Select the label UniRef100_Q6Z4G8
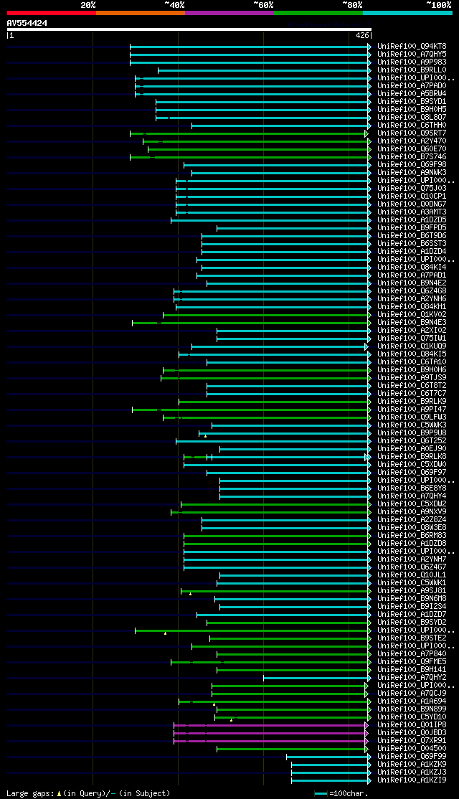 (x=412, y=291)
